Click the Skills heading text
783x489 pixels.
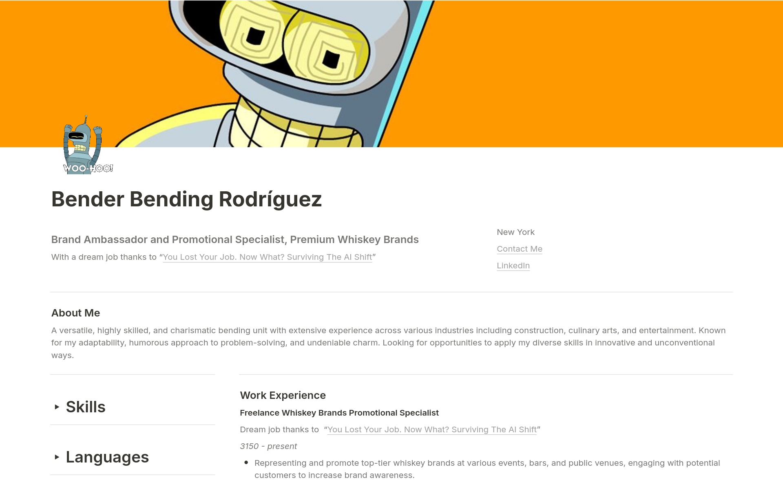(86, 407)
